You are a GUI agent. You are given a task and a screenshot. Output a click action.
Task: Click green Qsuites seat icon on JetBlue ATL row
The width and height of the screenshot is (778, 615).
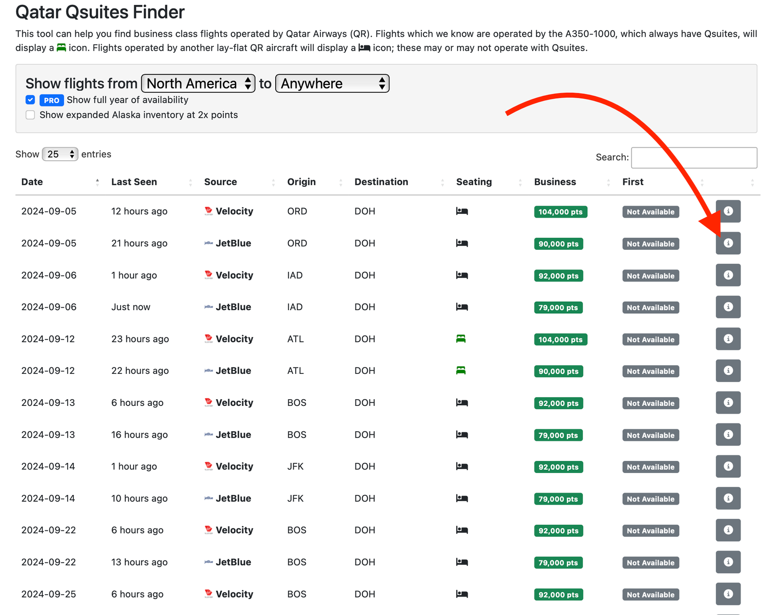[460, 370]
